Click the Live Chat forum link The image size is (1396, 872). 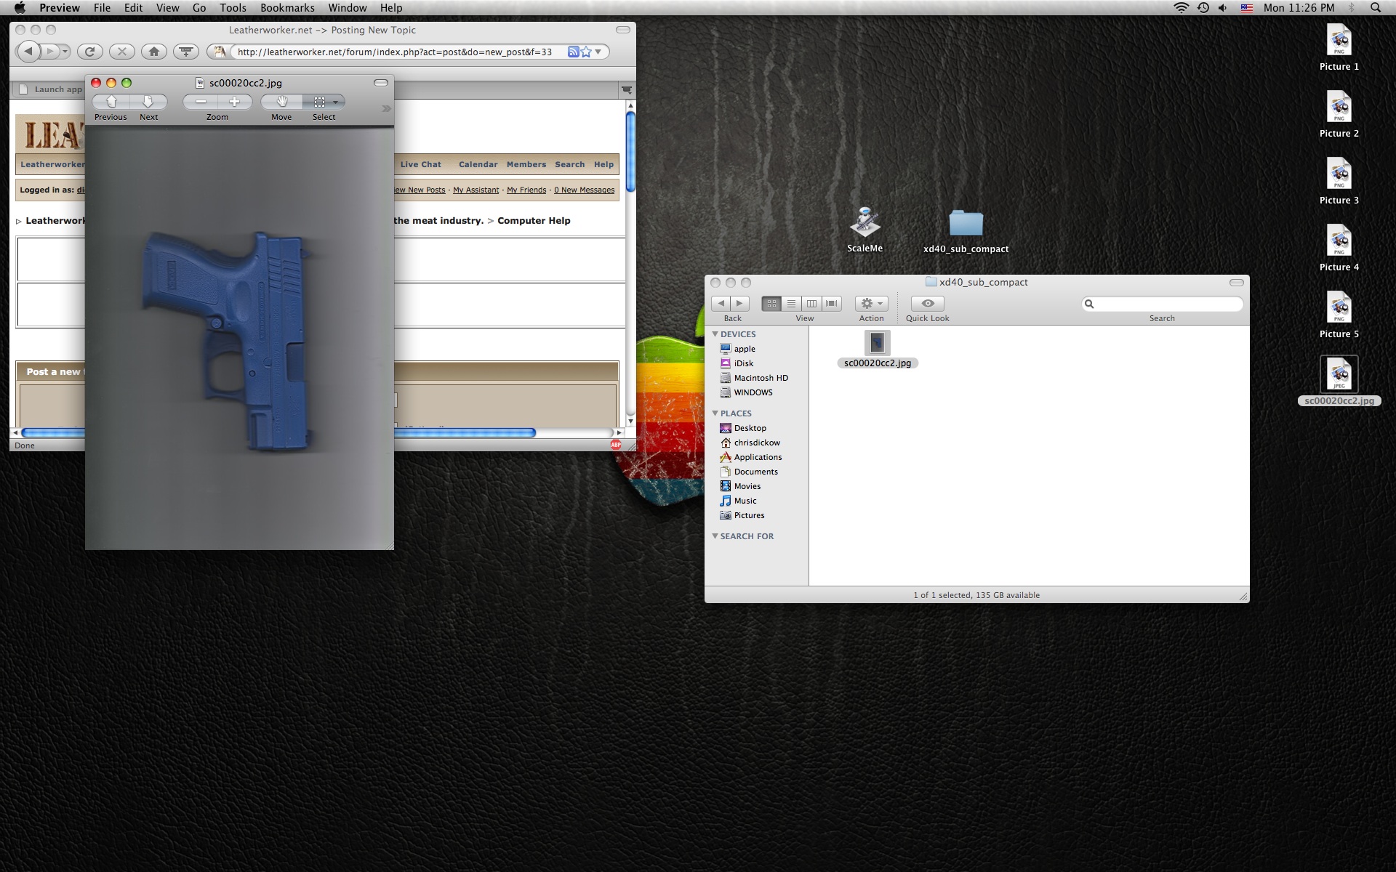(420, 165)
